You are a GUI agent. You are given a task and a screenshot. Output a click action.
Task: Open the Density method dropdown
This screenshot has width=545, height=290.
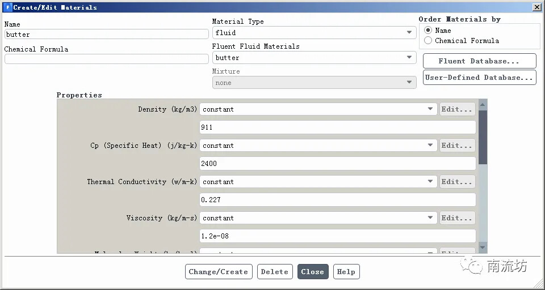tap(318, 109)
